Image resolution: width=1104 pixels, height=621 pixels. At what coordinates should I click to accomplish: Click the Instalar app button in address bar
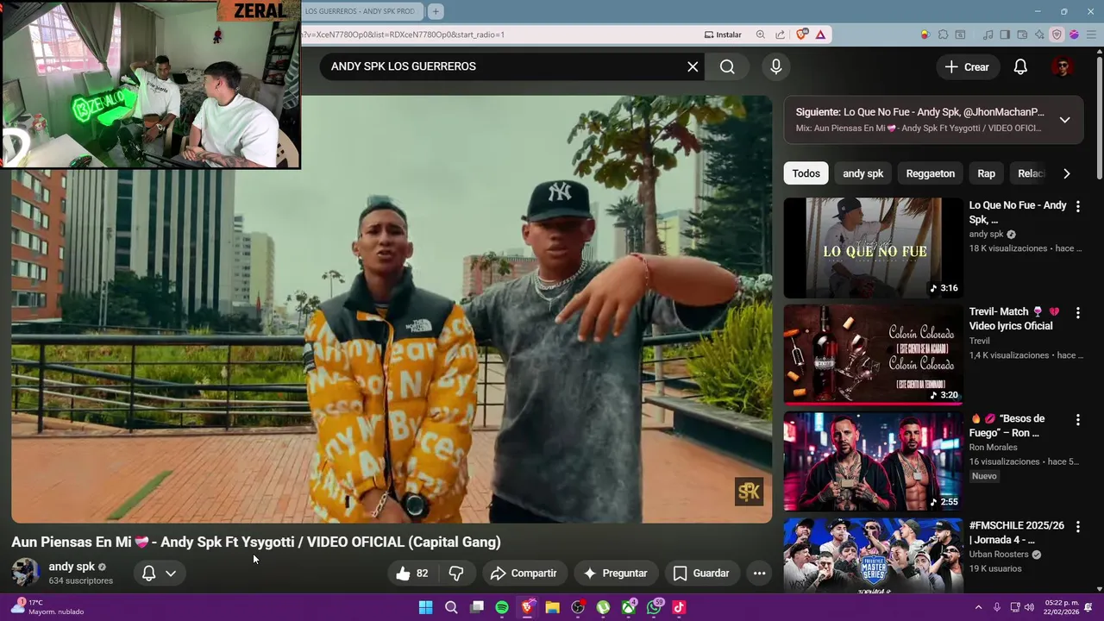(x=723, y=34)
